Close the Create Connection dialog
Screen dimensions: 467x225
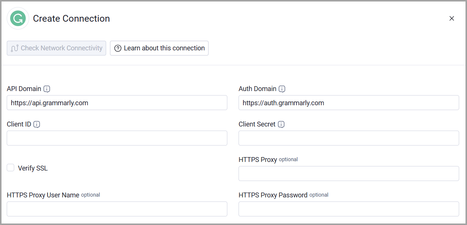pos(452,18)
